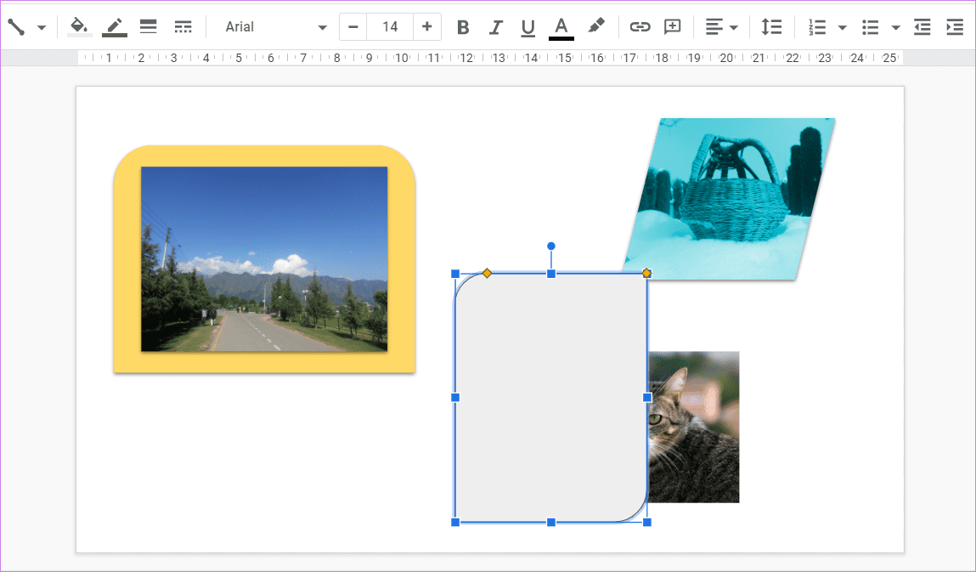
Task: Open the line spacing options
Action: coord(771,26)
